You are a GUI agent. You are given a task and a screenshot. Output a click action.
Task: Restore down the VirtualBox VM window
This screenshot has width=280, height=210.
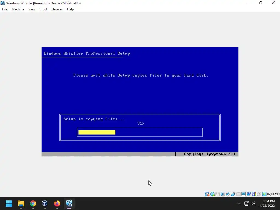[261, 3]
